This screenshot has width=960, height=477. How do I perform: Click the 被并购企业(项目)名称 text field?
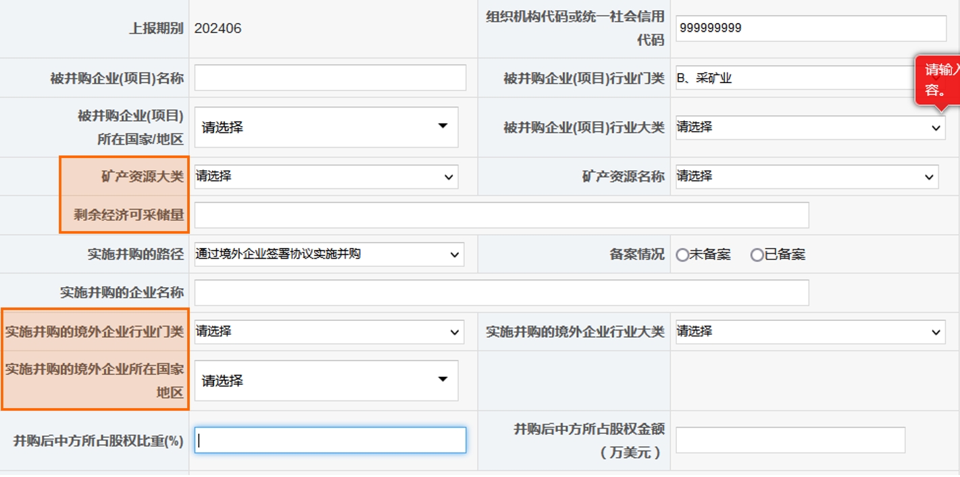coord(330,78)
